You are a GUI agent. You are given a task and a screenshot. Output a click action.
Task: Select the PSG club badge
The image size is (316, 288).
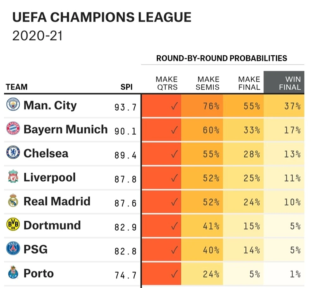click(13, 248)
